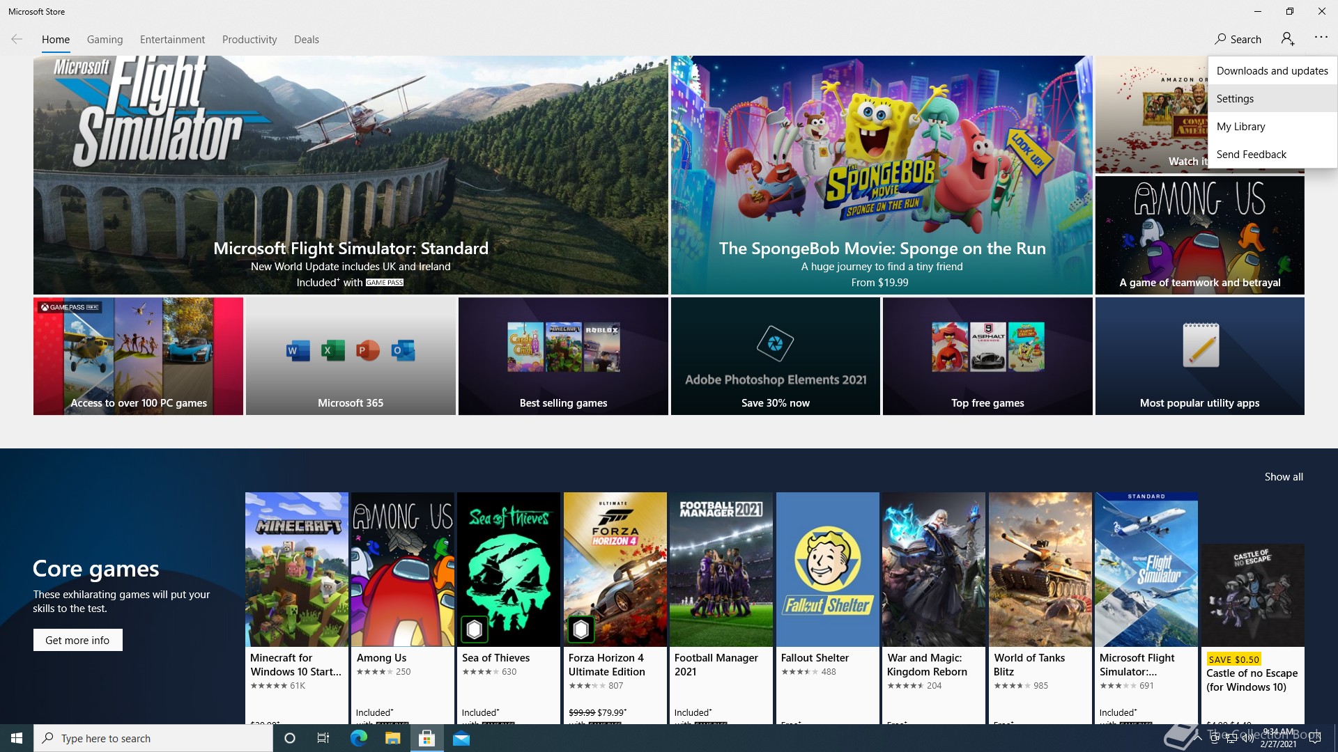Switch to the Home tab
This screenshot has height=752, width=1338.
point(56,40)
